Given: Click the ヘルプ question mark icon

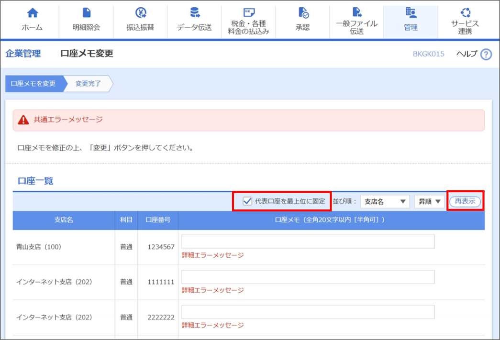Looking at the screenshot, I should coord(486,55).
